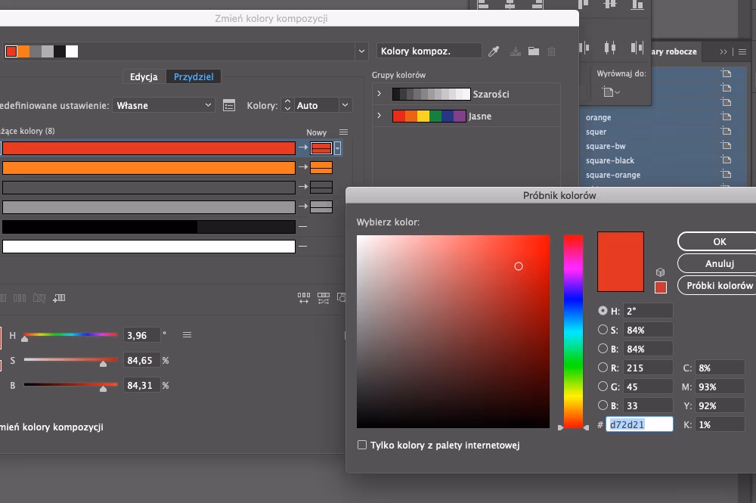Select the square-bw artboard name
756x503 pixels.
(x=606, y=146)
